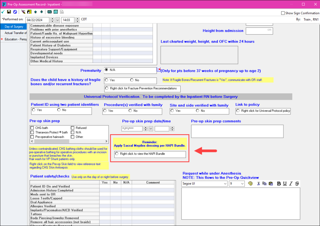The image size is (320, 226).
Task: Select Yes for Patient ID using two identifiers
Action: (34, 110)
